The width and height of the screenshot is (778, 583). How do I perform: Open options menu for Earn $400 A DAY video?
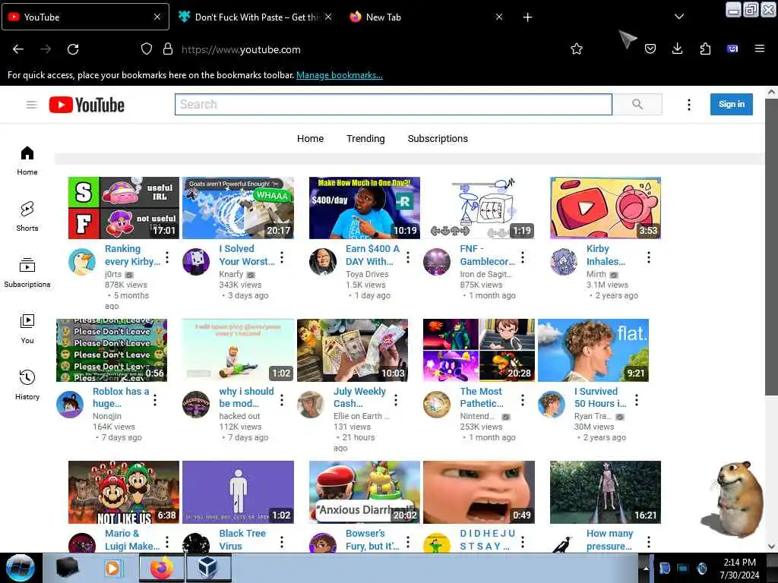(x=408, y=257)
